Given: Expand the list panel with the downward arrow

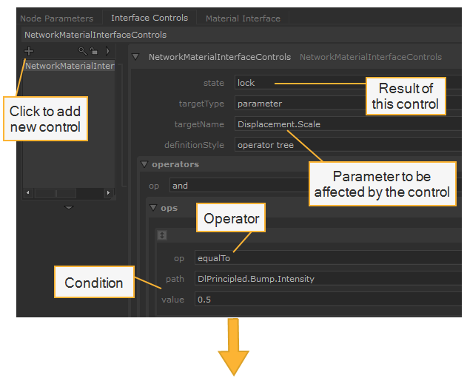Looking at the screenshot, I should [69, 207].
